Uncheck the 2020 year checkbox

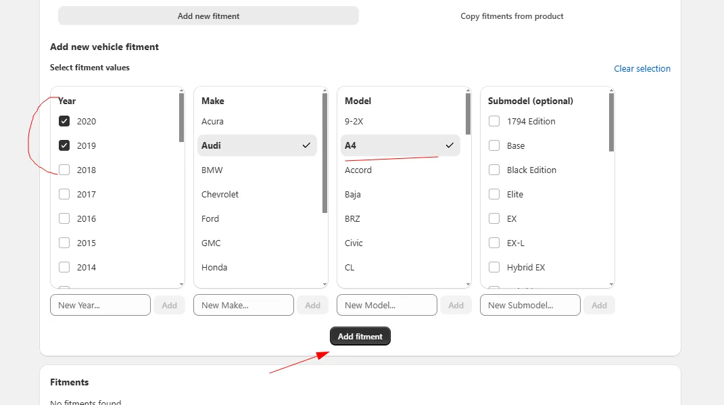tap(64, 122)
